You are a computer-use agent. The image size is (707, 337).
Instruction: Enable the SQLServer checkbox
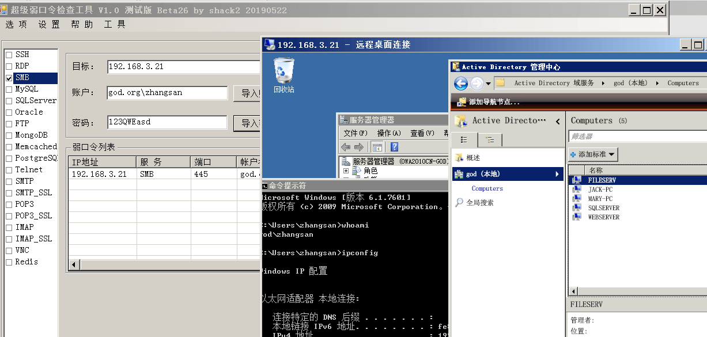tap(9, 101)
